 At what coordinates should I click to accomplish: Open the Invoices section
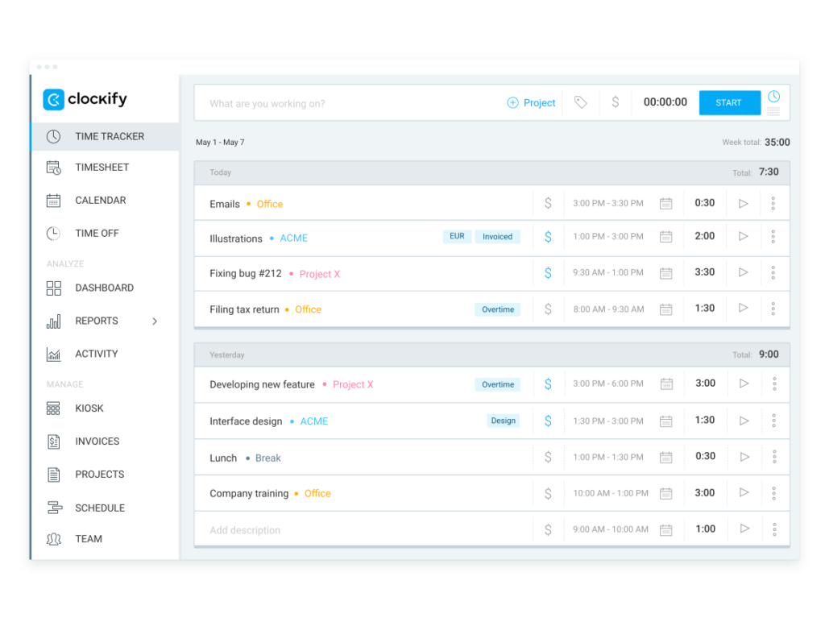pyautogui.click(x=98, y=441)
